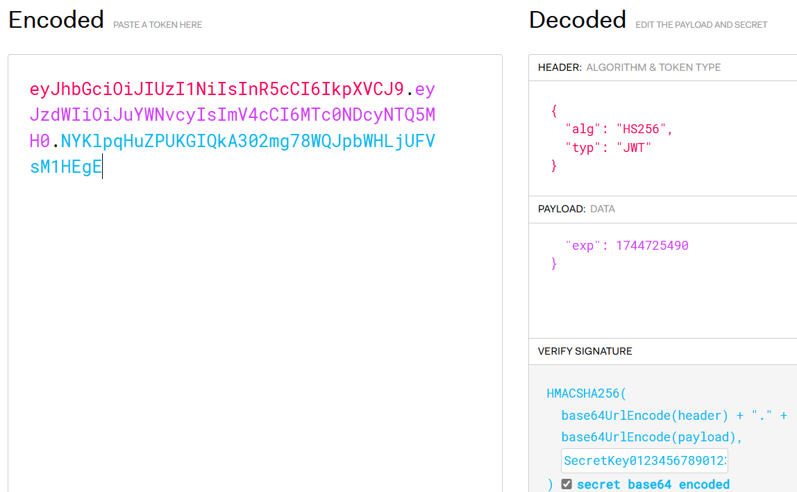Click the EDIT THE PAYLOAD AND SECRET caption

701,24
